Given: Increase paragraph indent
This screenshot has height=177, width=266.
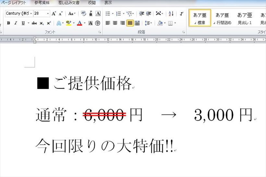Looking at the screenshot, I should [x=149, y=14].
